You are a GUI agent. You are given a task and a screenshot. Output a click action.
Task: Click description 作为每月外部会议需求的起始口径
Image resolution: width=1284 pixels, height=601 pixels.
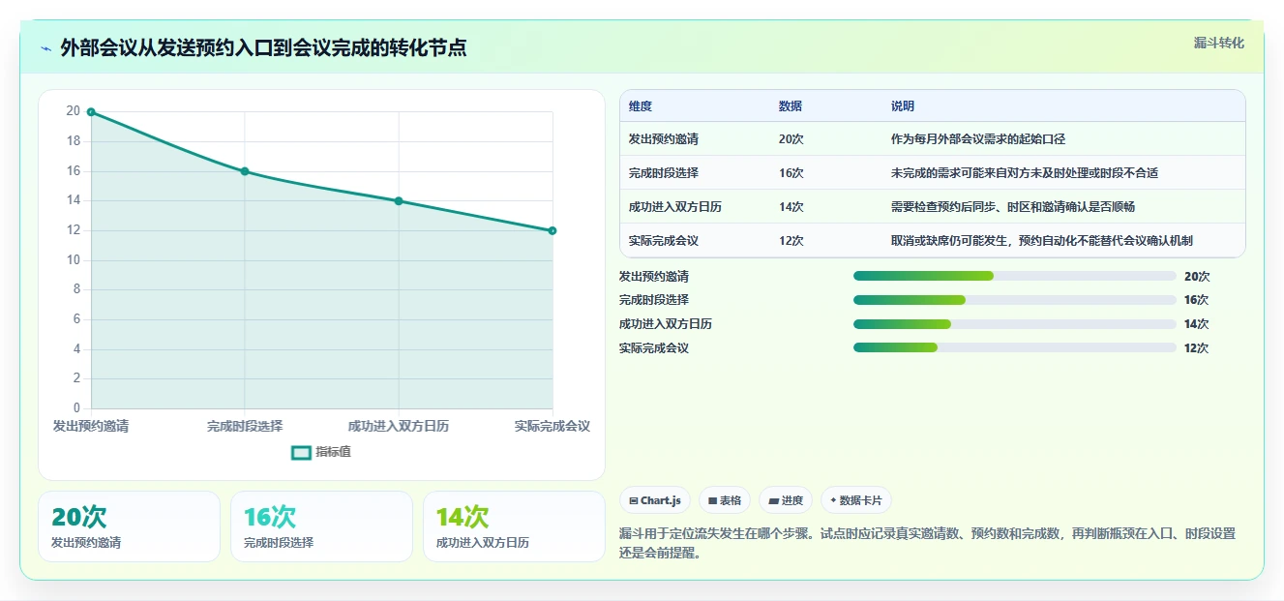(x=978, y=139)
